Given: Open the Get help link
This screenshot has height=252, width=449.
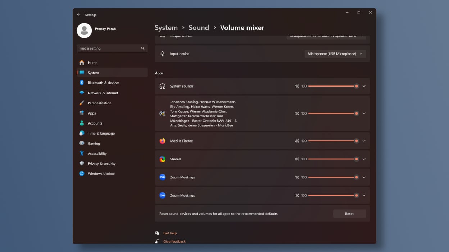Looking at the screenshot, I should (170, 233).
